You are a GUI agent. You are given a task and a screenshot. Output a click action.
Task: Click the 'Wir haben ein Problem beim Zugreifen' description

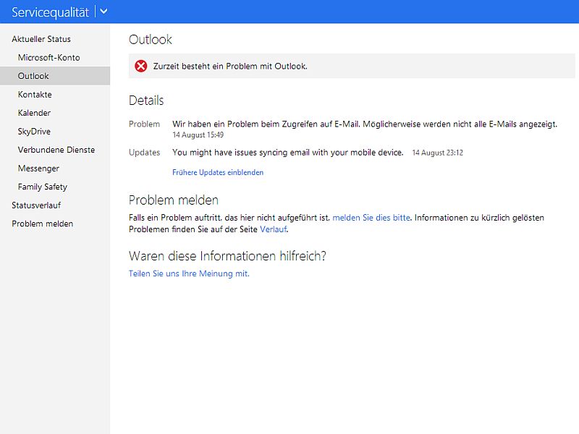click(365, 124)
